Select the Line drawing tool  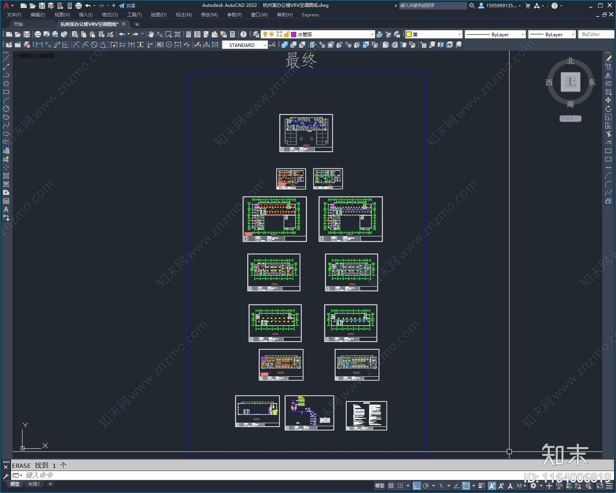click(6, 58)
